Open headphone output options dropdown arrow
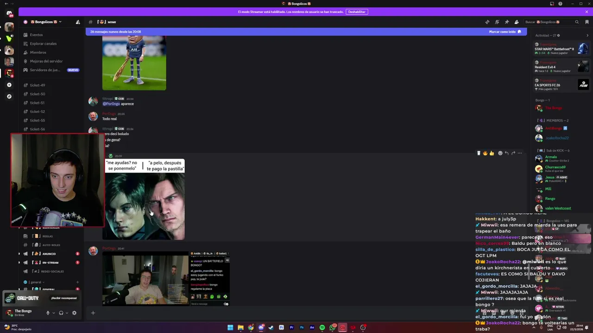Image resolution: width=593 pixels, height=333 pixels. [67, 313]
